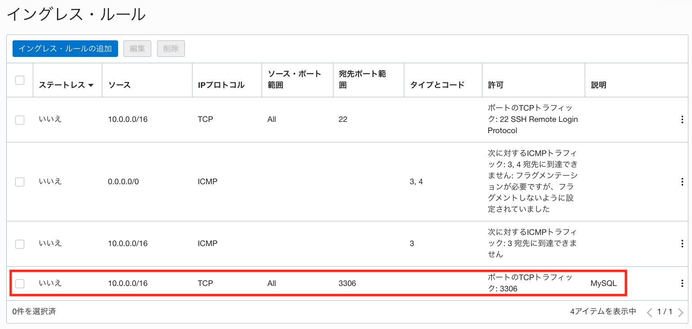The height and width of the screenshot is (329, 692).
Task: Check the box for the port 22 rule
Action: [x=20, y=120]
